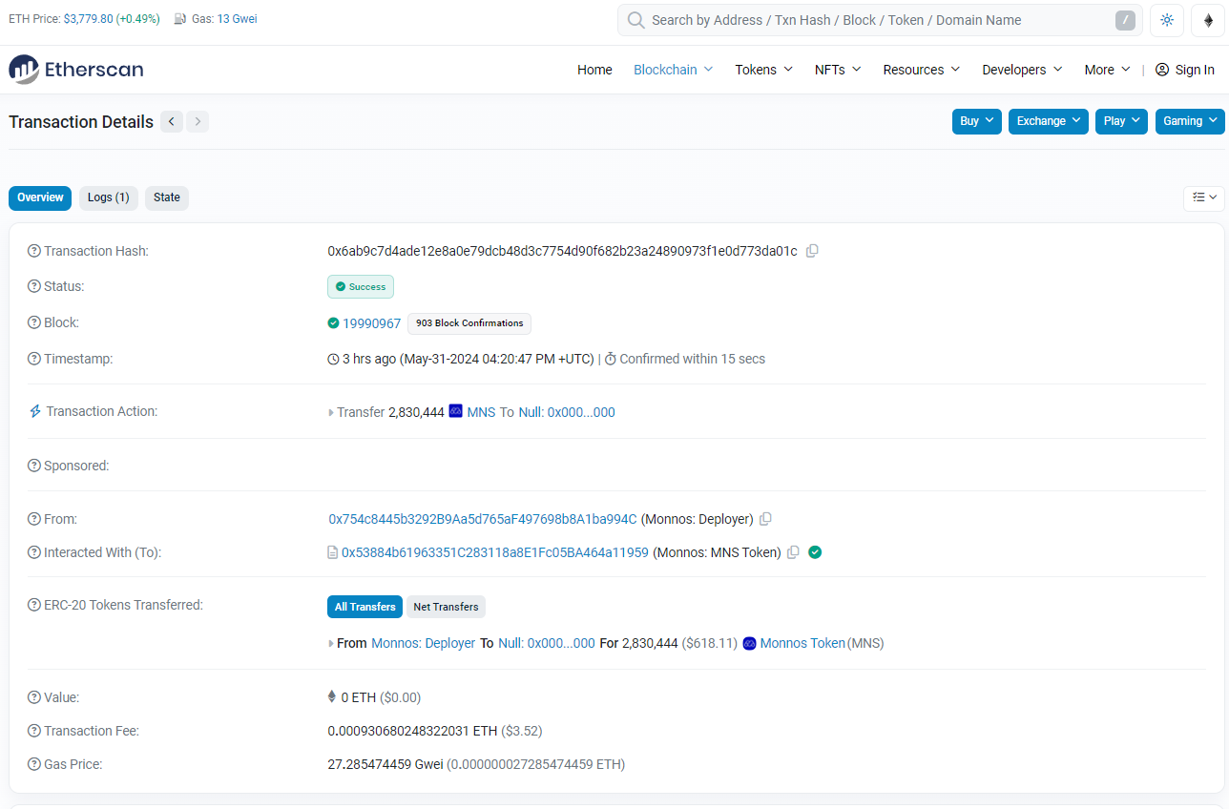Copy the transaction hash
This screenshot has height=809, width=1229.
812,251
